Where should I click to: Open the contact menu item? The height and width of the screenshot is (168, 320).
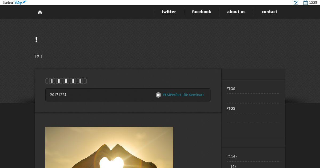(269, 12)
